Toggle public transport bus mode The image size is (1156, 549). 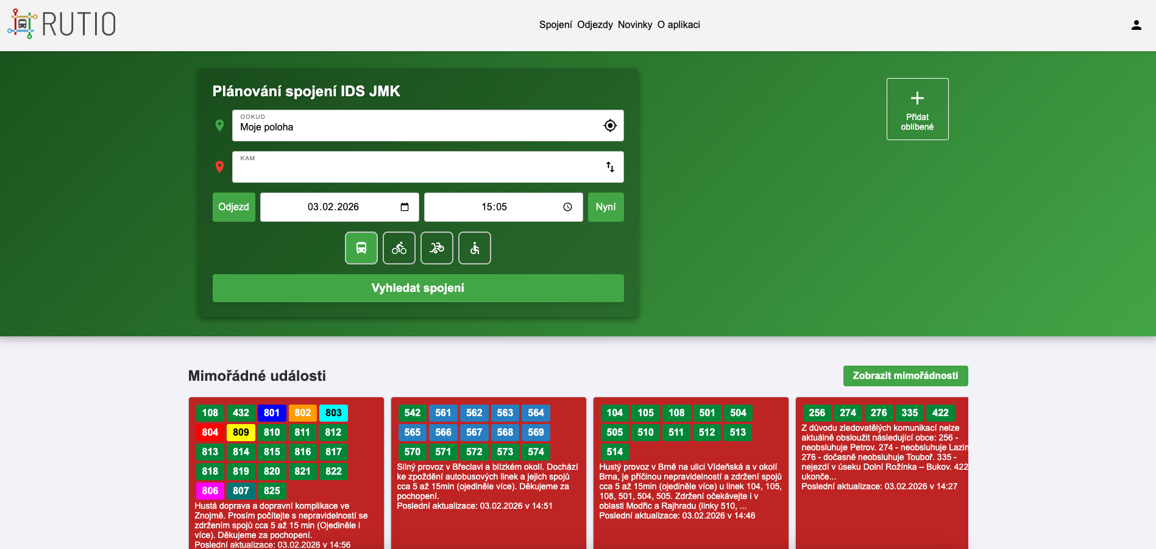click(x=361, y=248)
